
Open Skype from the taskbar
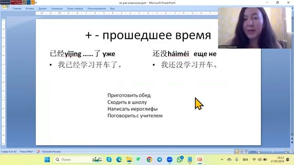coord(109,159)
